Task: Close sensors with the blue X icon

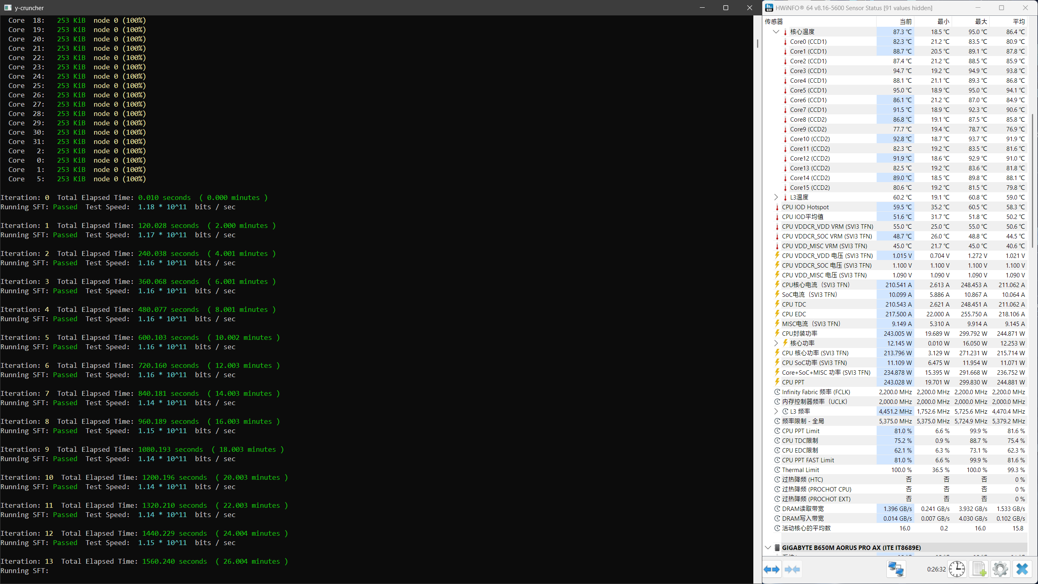Action: tap(1022, 569)
